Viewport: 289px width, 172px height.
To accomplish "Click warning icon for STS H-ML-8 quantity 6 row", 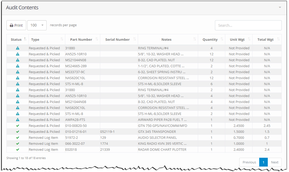I will (x=18, y=84).
